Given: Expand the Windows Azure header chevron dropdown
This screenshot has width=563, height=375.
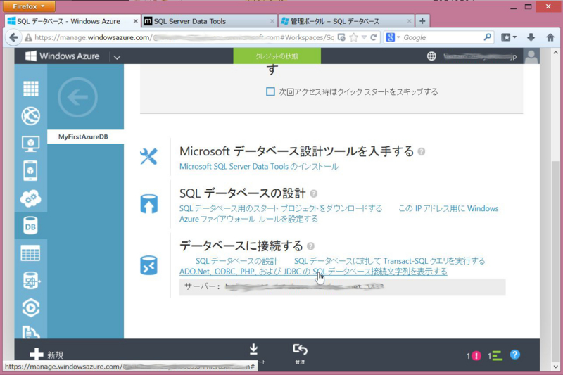Looking at the screenshot, I should (117, 57).
